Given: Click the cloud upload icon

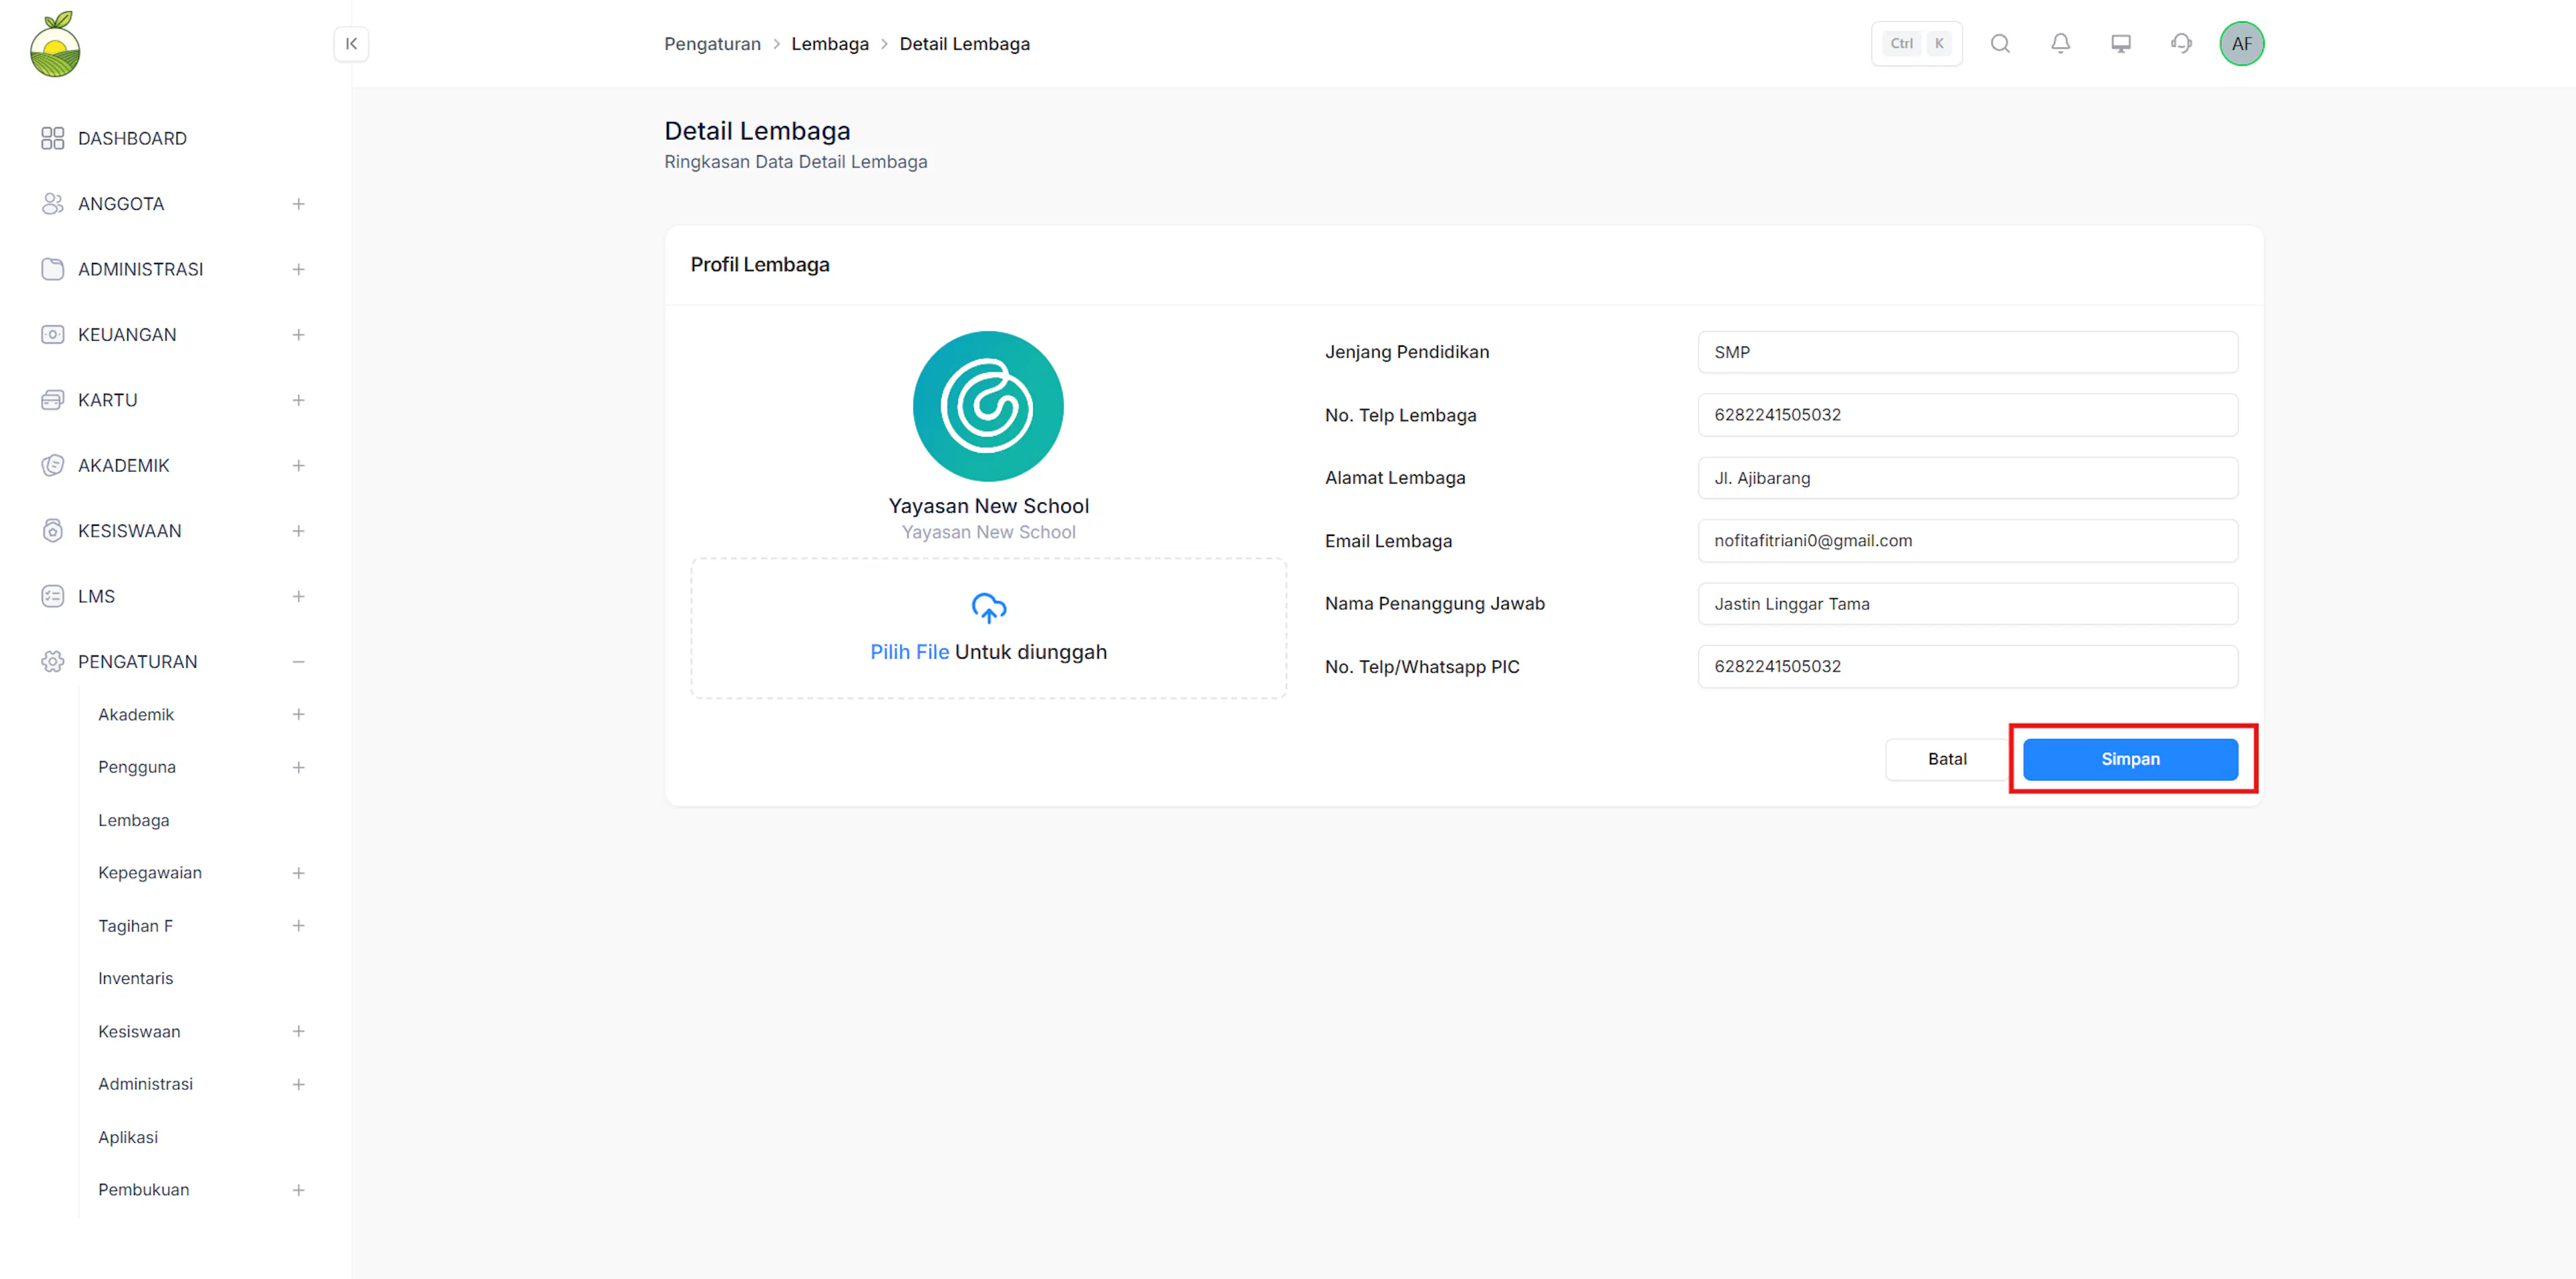Looking at the screenshot, I should click(x=988, y=607).
